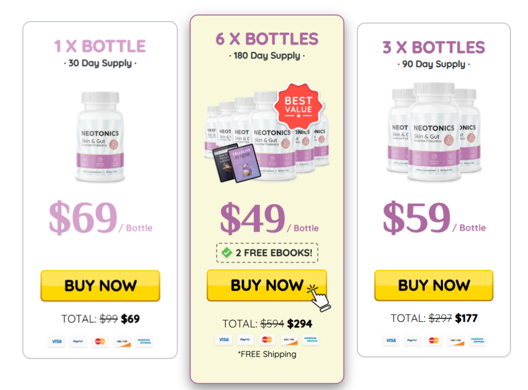Screen dimensions: 528x390
Task: Click the Mastercard icon in 1 bottle card
Action: pyautogui.click(x=100, y=342)
